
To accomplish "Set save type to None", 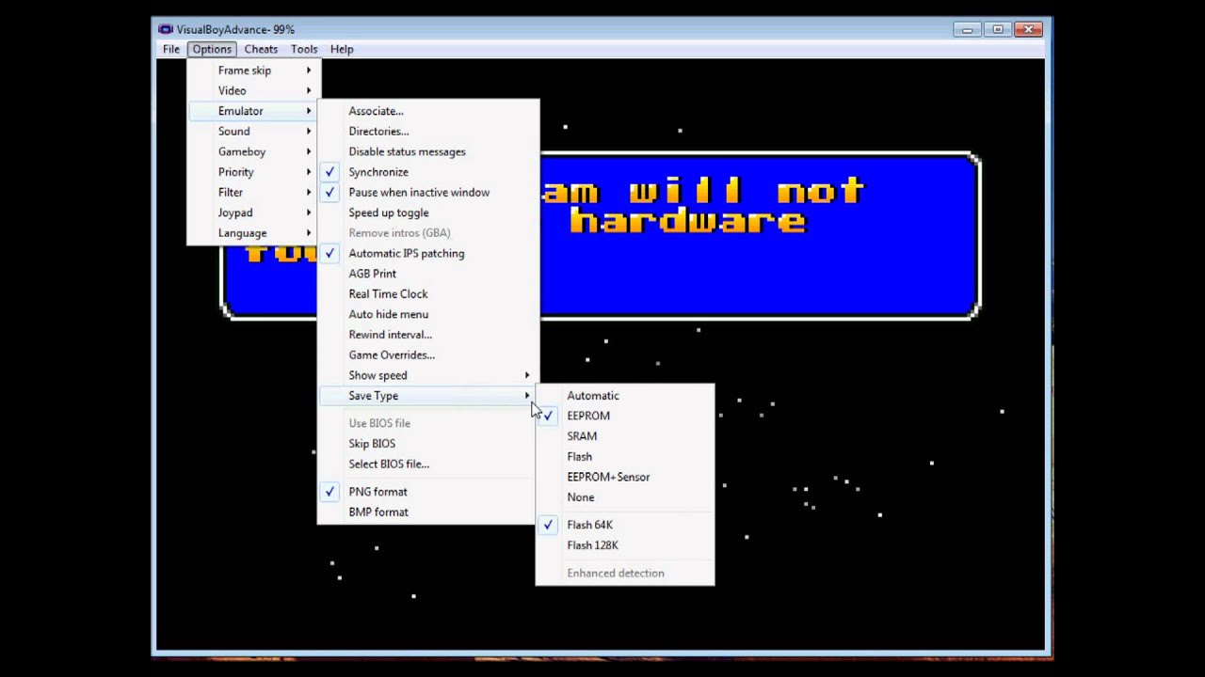I will [625, 497].
